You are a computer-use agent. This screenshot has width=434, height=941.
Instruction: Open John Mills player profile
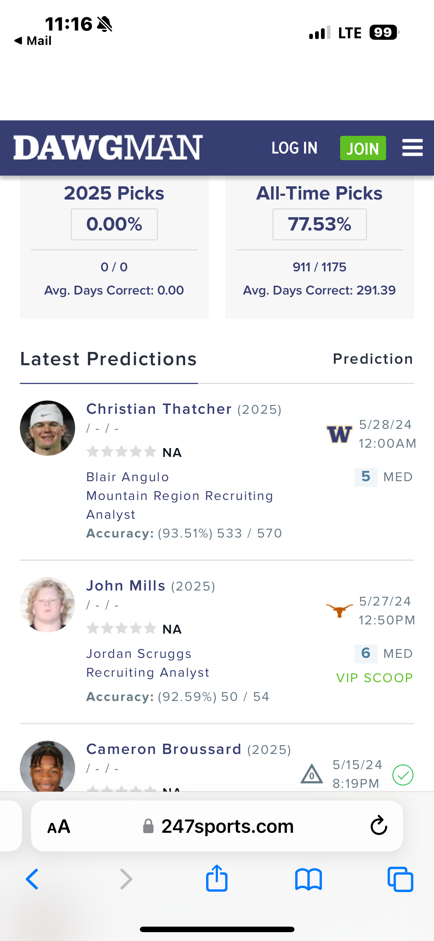tap(126, 586)
